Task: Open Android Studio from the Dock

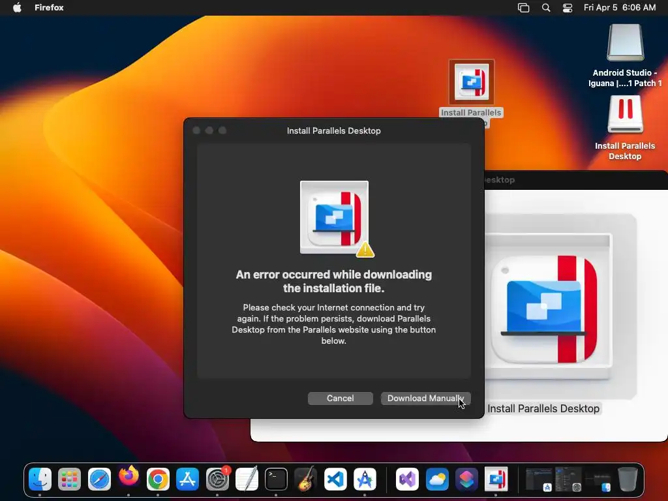Action: [x=365, y=479]
